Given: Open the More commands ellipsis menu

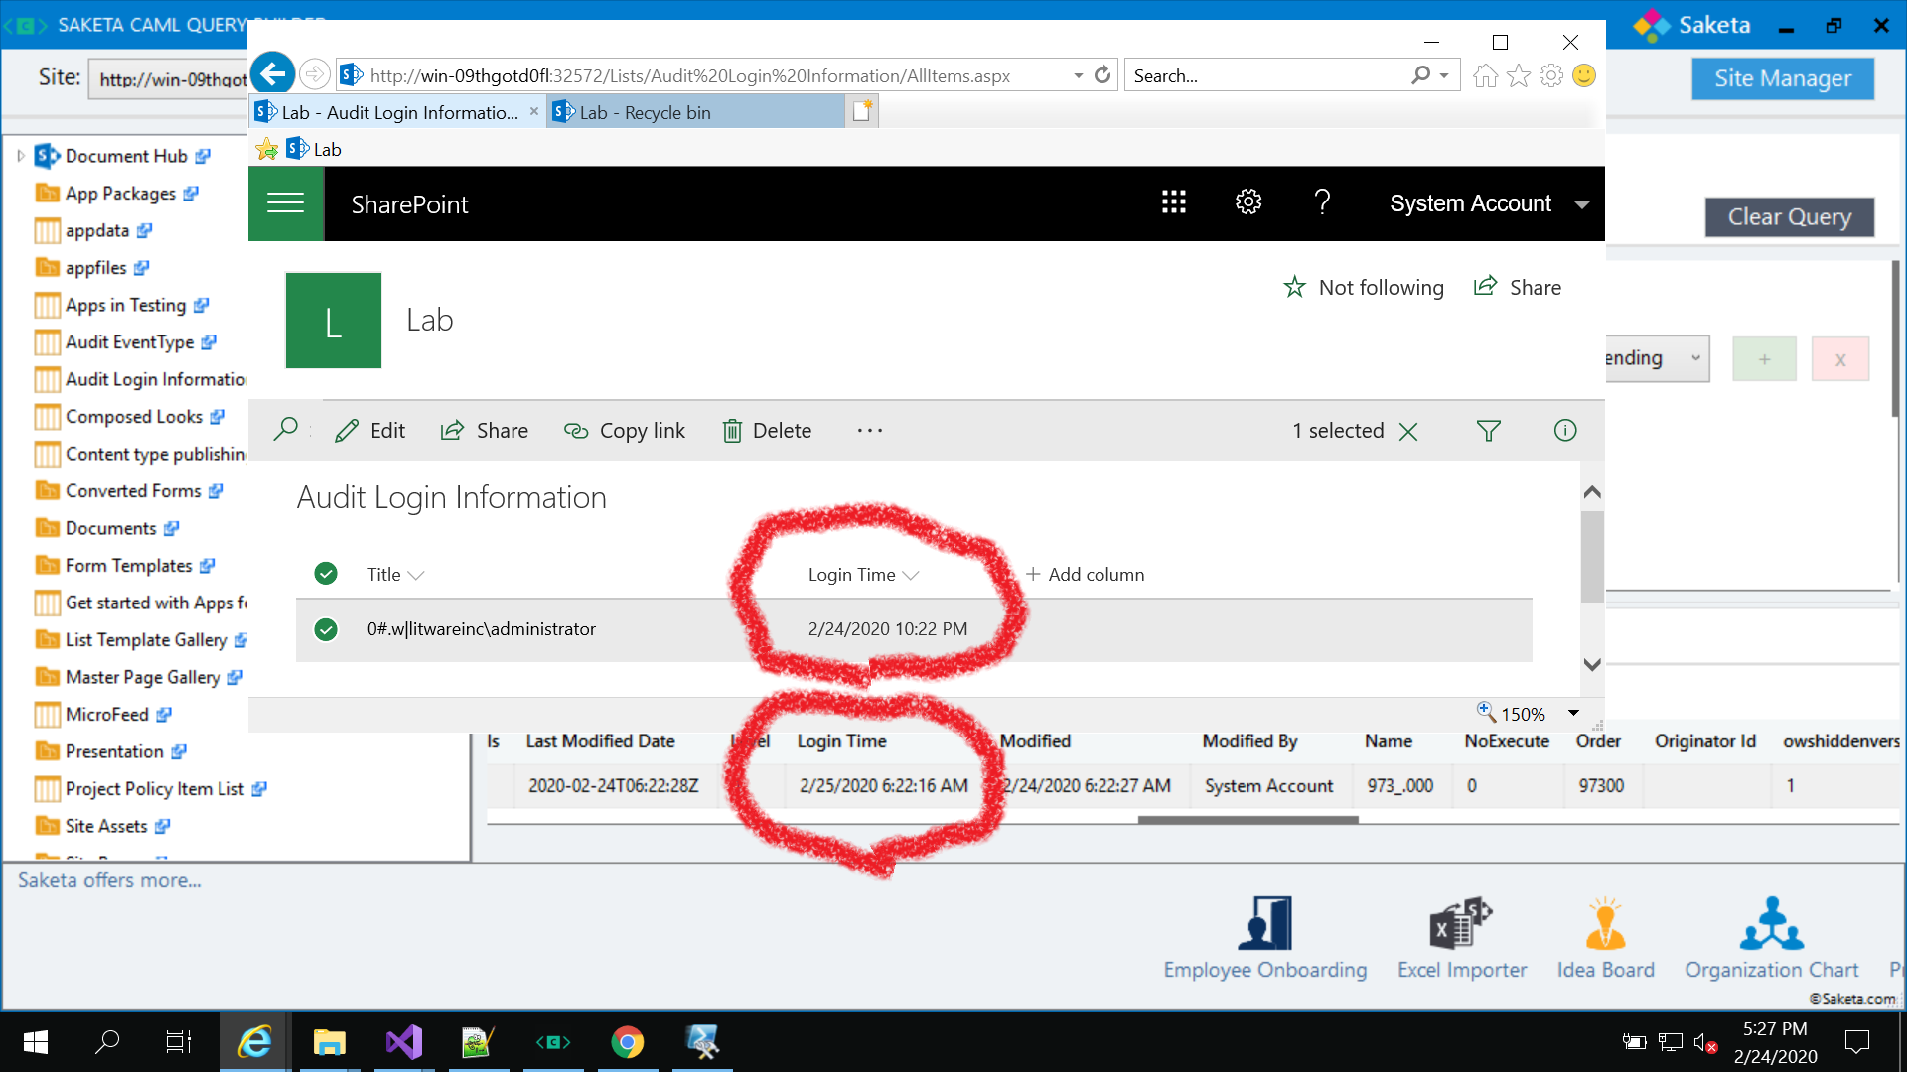Looking at the screenshot, I should (870, 430).
